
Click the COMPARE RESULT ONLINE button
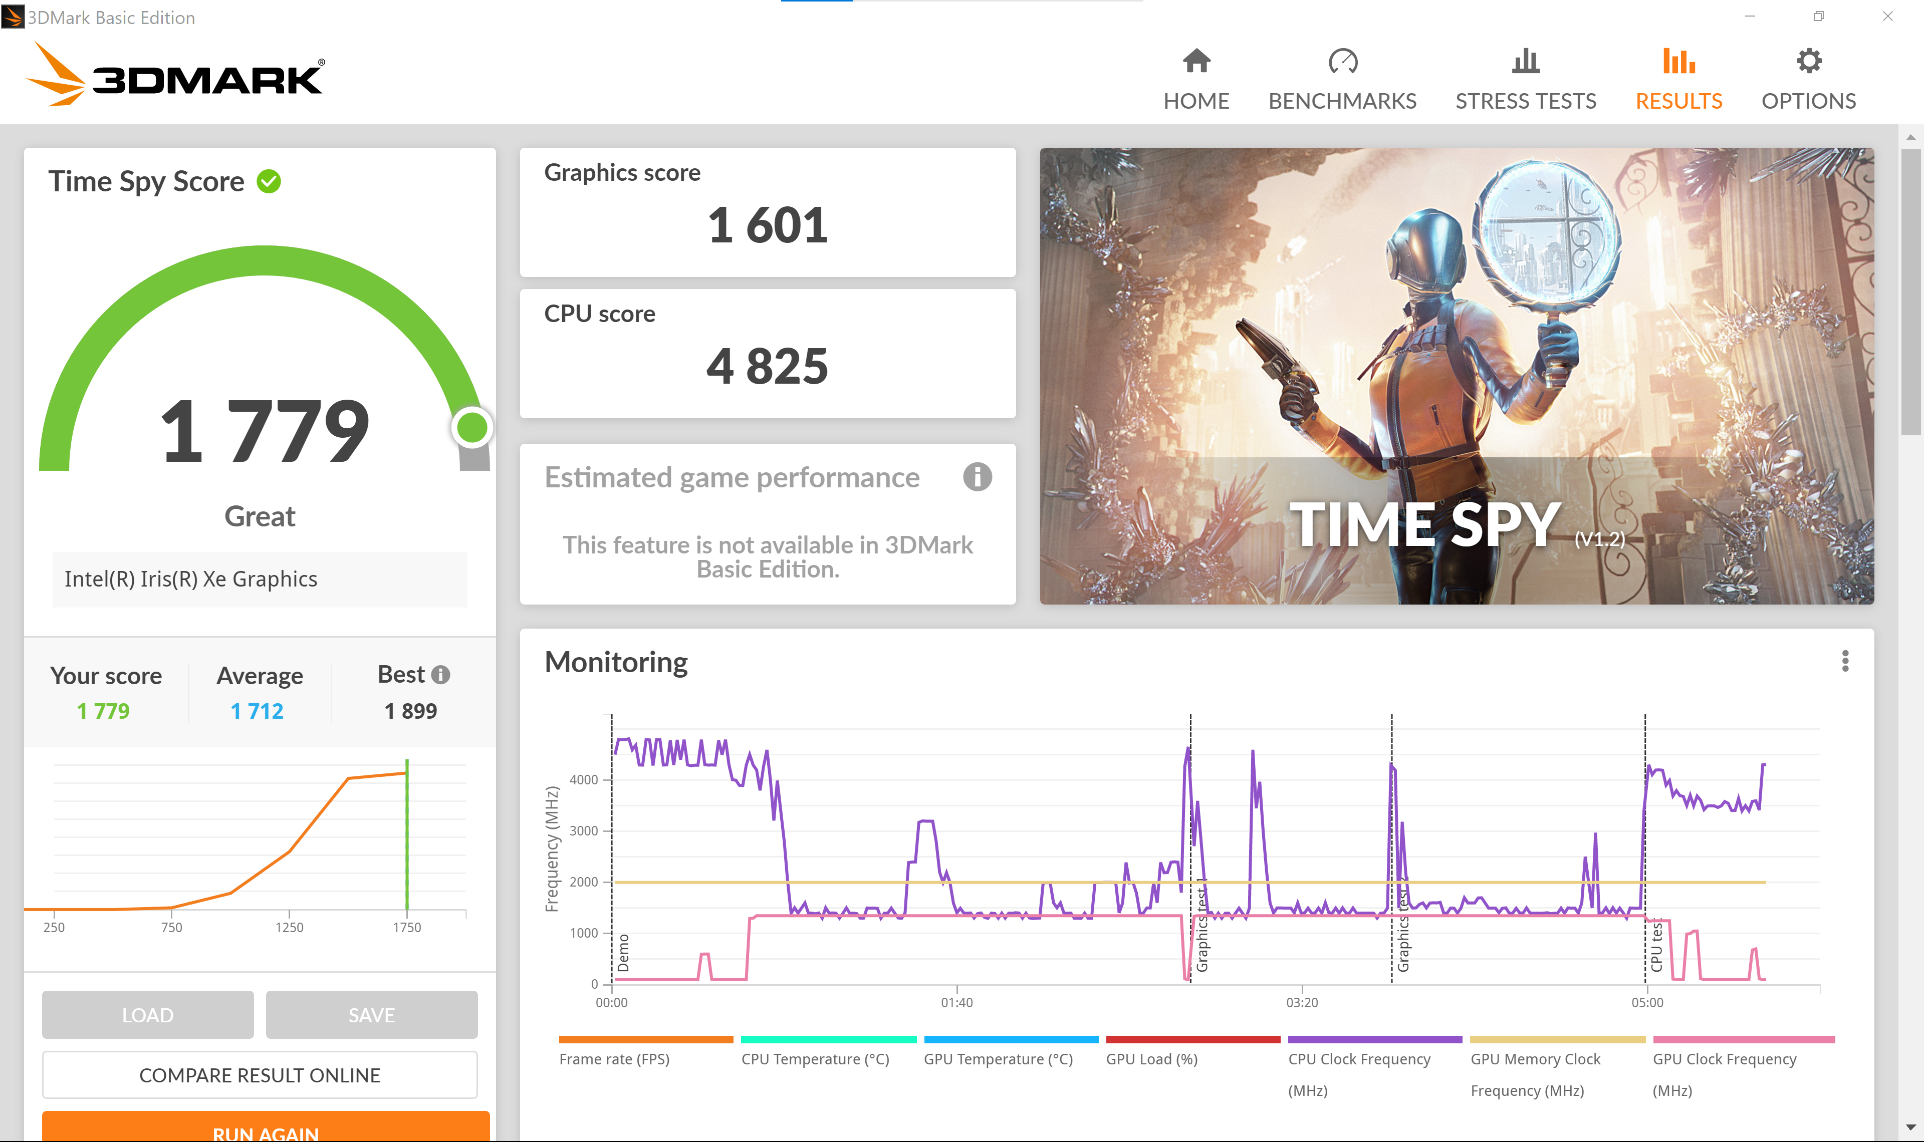[x=260, y=1075]
